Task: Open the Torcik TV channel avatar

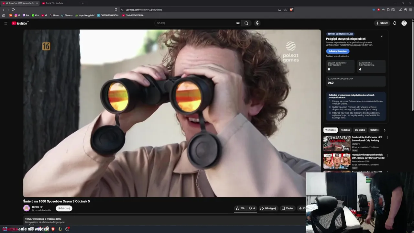Action: tap(27, 208)
